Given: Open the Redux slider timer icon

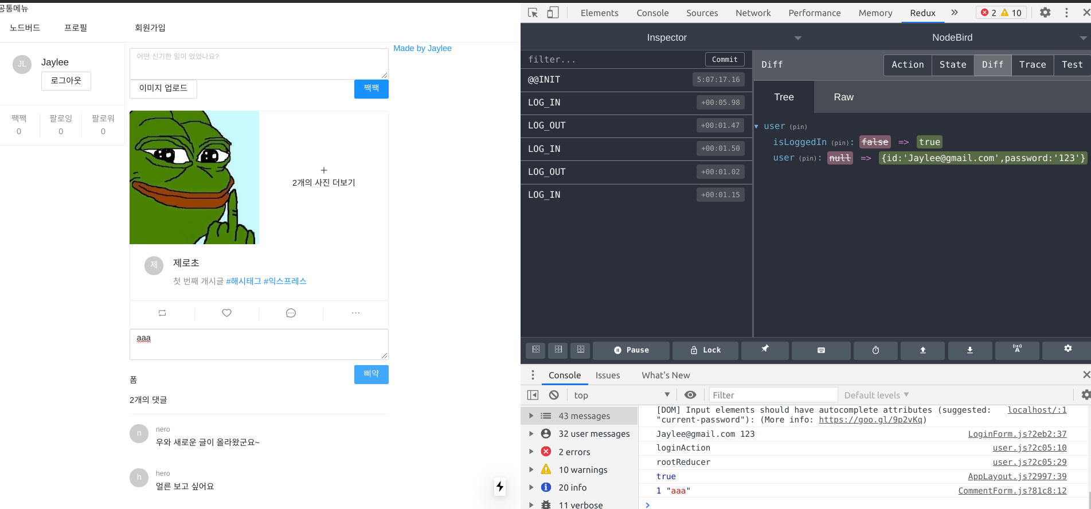Looking at the screenshot, I should click(875, 350).
